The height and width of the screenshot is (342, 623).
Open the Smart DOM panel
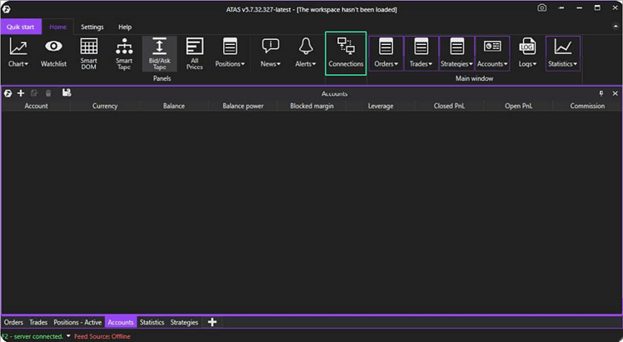(x=88, y=53)
